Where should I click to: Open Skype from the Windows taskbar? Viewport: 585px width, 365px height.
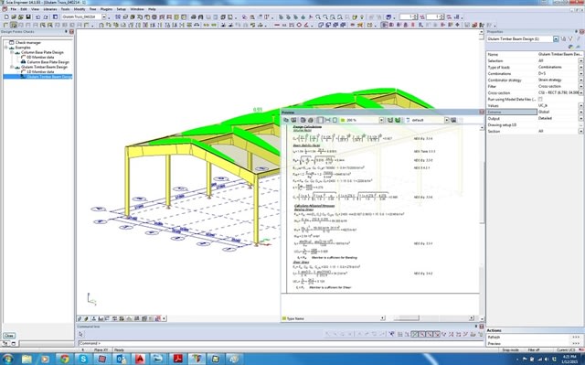pyautogui.click(x=83, y=359)
